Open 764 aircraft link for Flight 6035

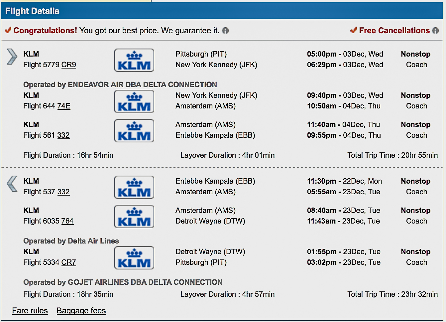(x=67, y=221)
